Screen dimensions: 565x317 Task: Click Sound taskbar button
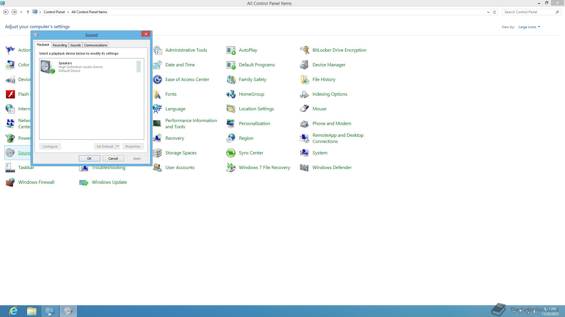tap(68, 311)
